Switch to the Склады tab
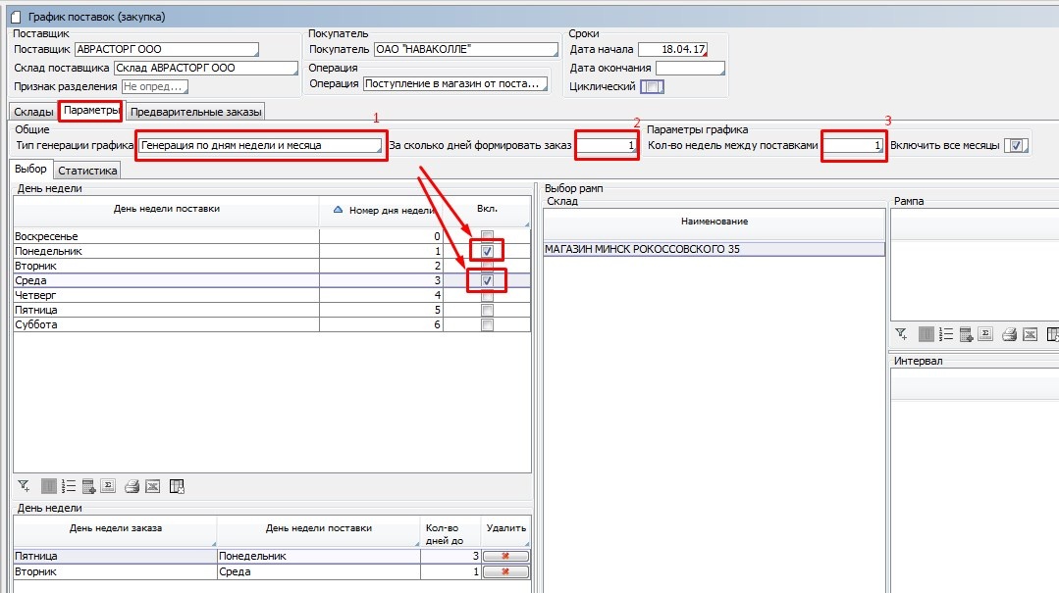 coord(31,111)
